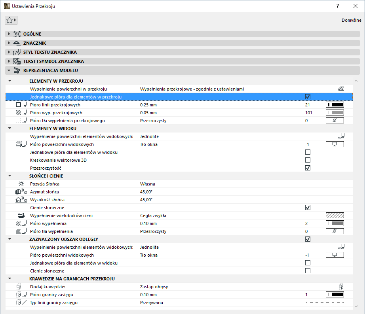Viewport: 365px width, 314px height.
Task: Open the black pen swatch for Pióro linii przekrojowych
Action: (335, 105)
